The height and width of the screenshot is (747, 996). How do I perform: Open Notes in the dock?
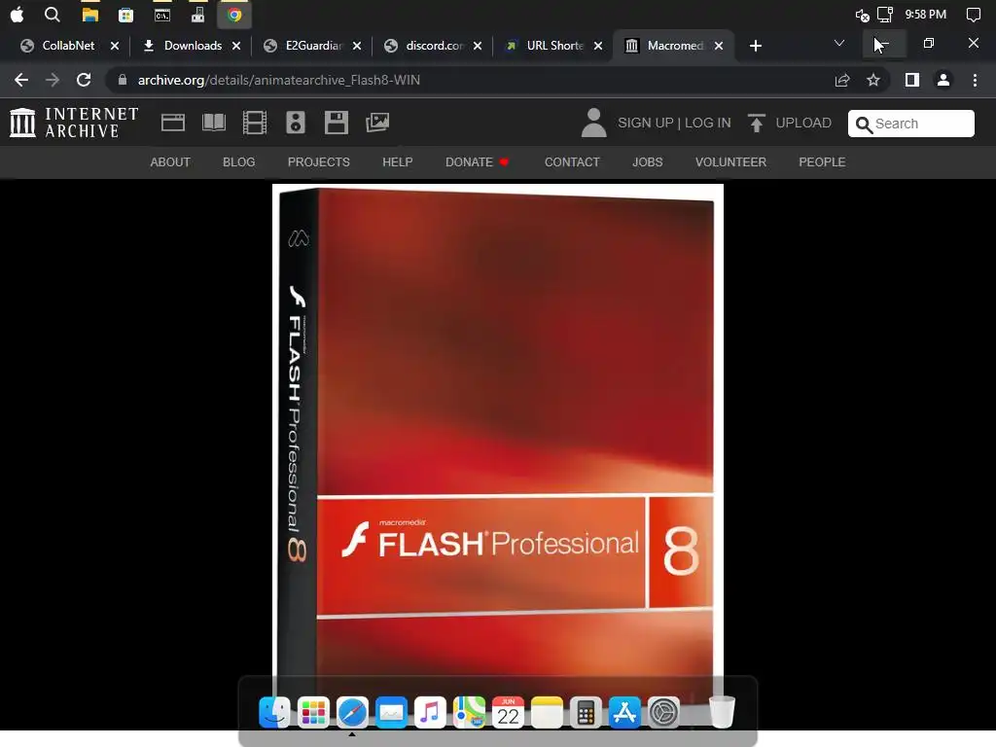pos(547,712)
